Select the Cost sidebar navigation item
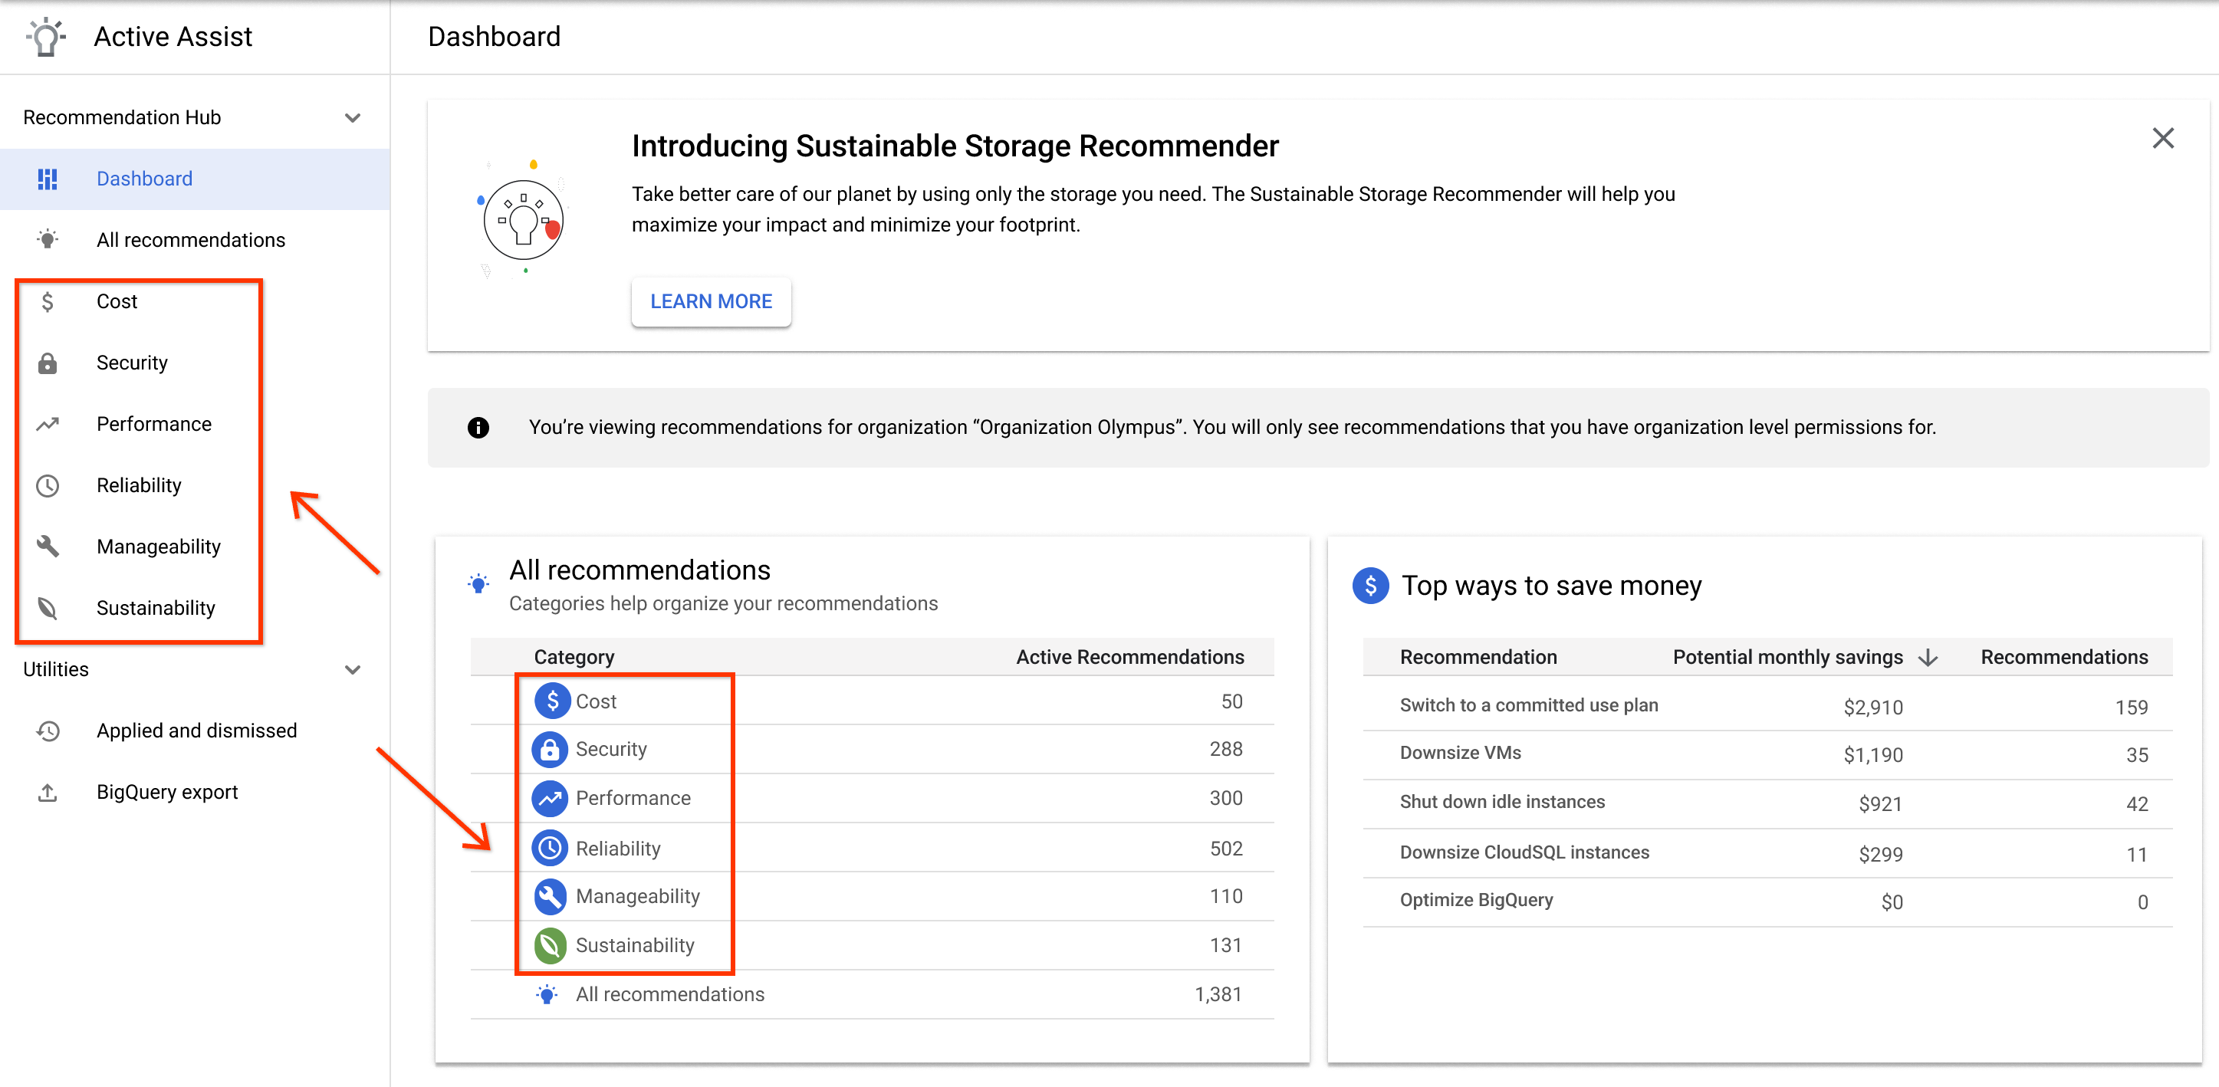Image resolution: width=2219 pixels, height=1087 pixels. click(116, 300)
